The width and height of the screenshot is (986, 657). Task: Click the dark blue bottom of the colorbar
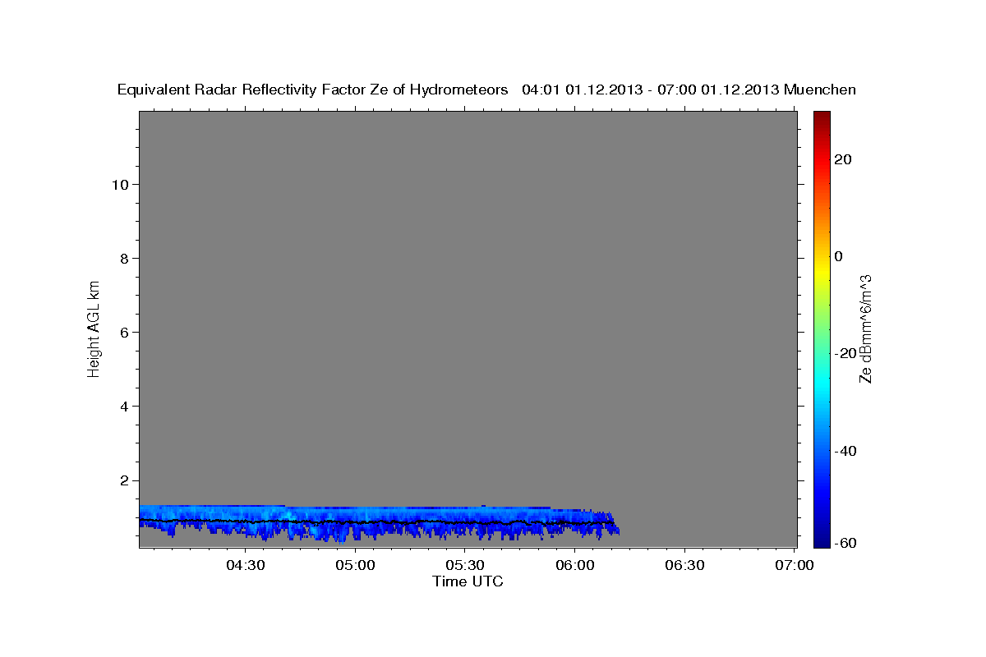point(822,540)
